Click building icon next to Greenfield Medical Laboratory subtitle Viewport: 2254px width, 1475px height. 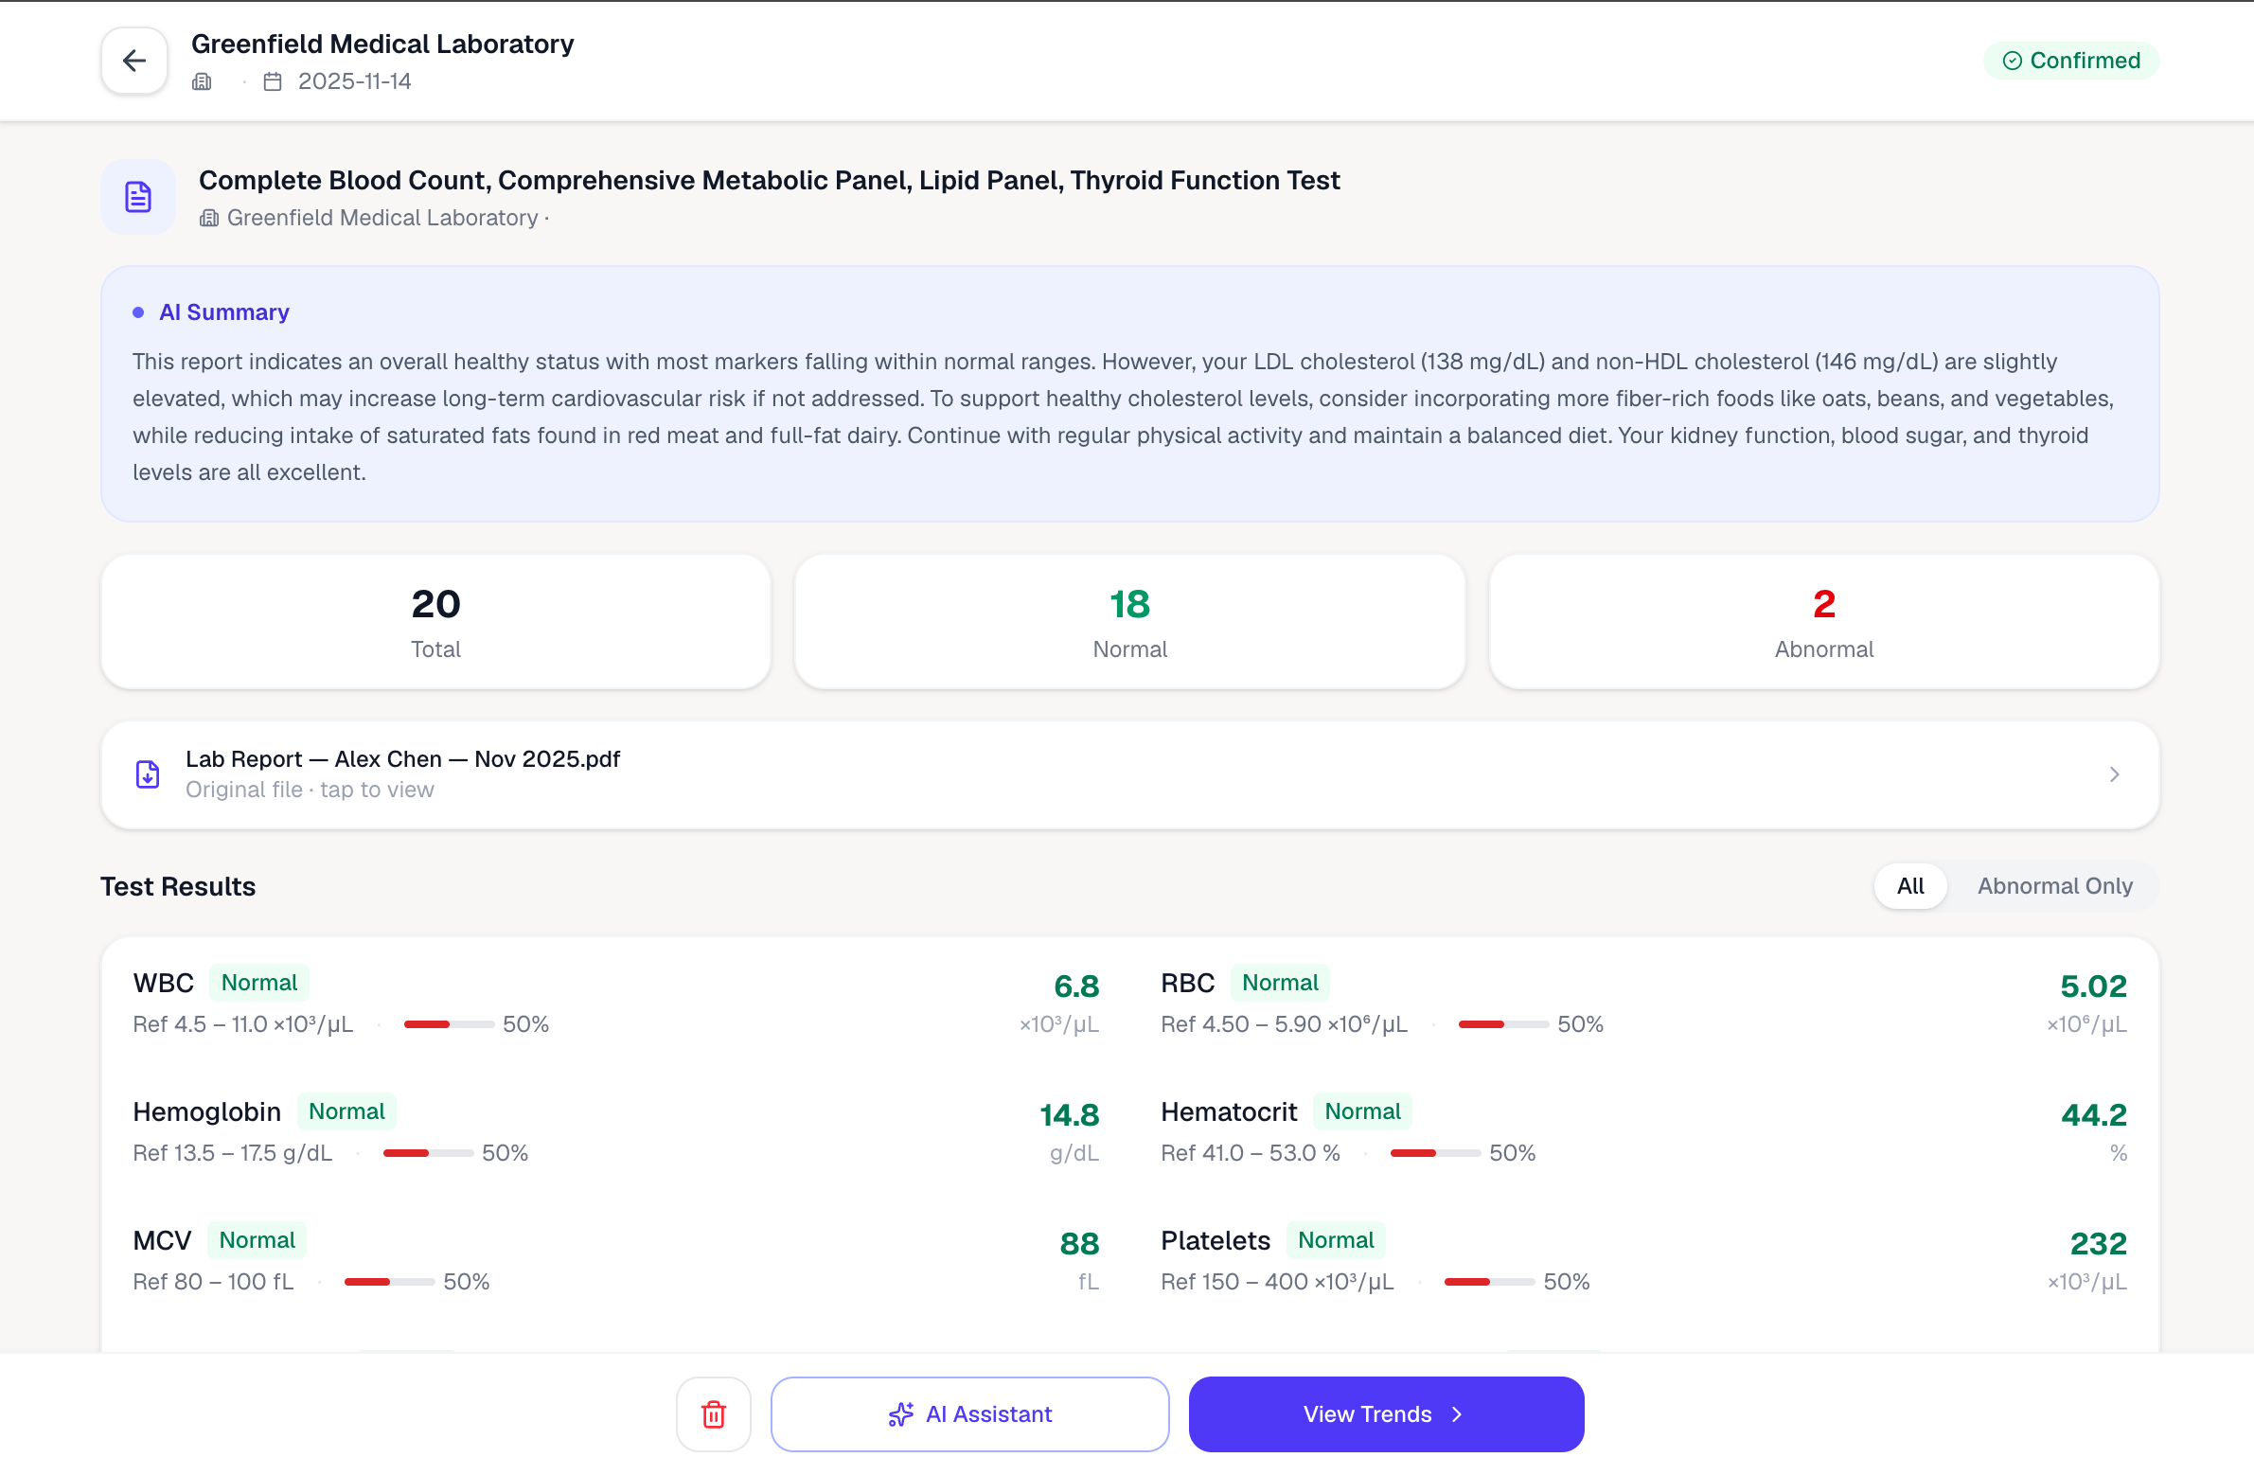pos(209,218)
